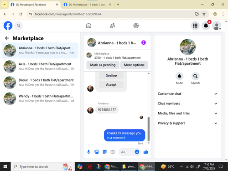Open the Ahrianna conversation in list
This screenshot has height=171, width=228.
click(40, 51)
